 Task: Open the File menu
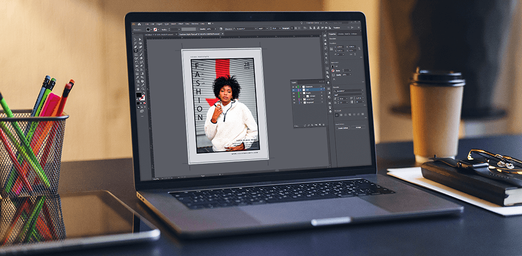[x=147, y=24]
